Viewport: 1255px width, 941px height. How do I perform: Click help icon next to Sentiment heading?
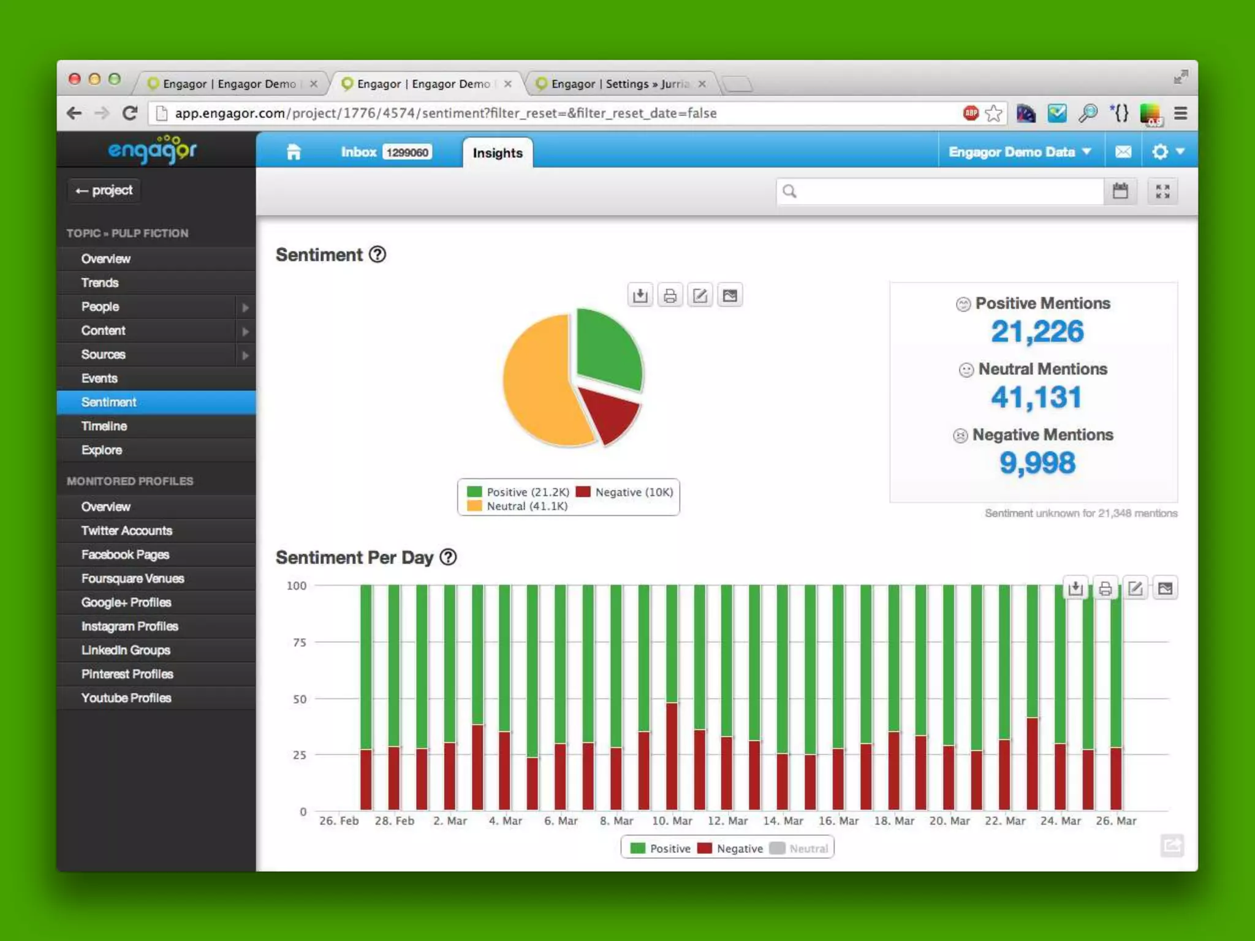(x=377, y=254)
